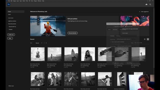Click the Open button
The height and width of the screenshot is (90, 160).
[10, 38]
